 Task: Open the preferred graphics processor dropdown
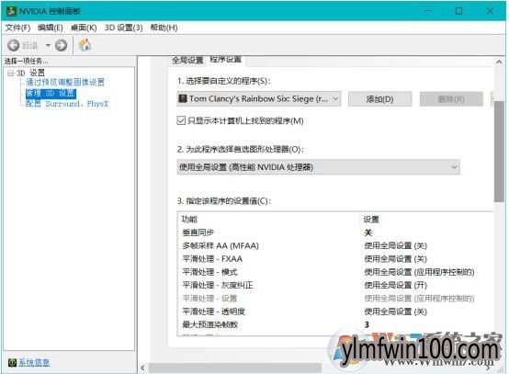pyautogui.click(x=318, y=167)
